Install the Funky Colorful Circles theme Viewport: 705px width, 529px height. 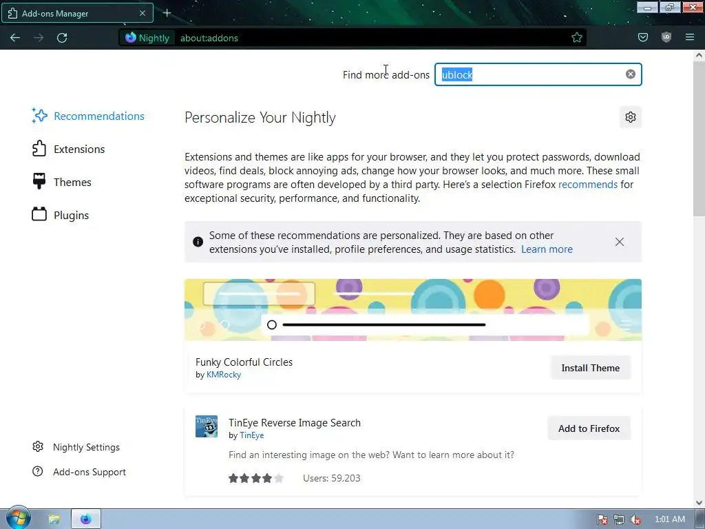tap(590, 368)
